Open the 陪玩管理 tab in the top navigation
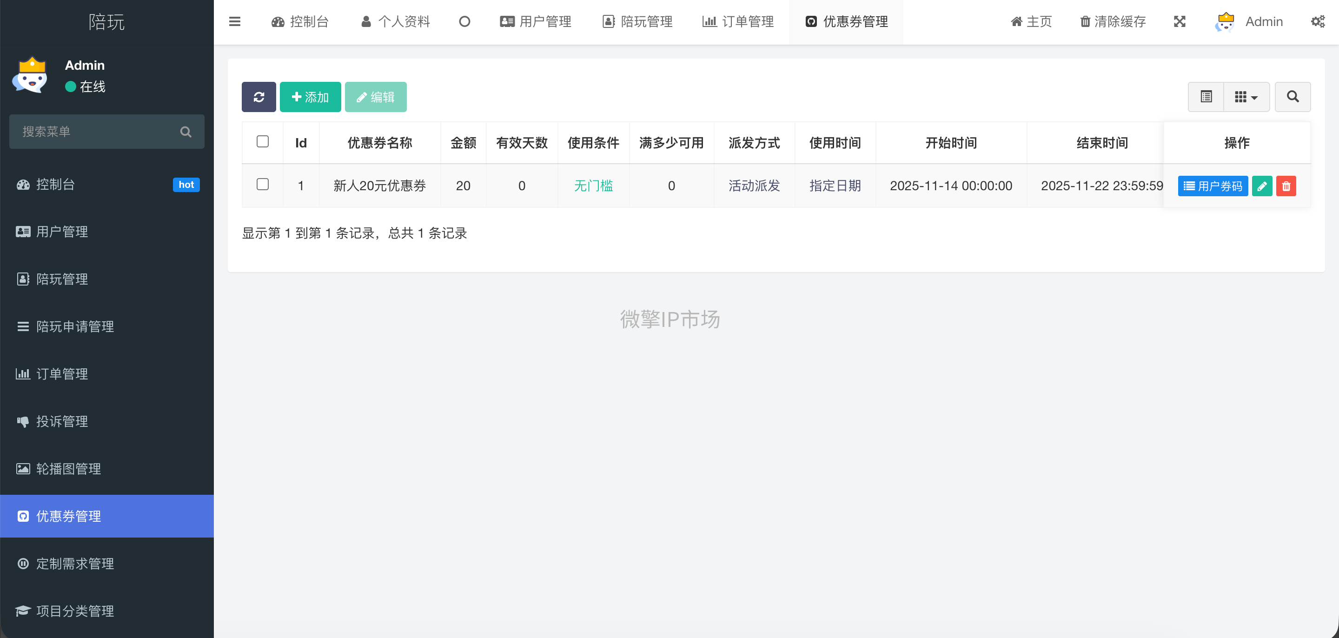Screen dimensions: 1339x638 637,21
